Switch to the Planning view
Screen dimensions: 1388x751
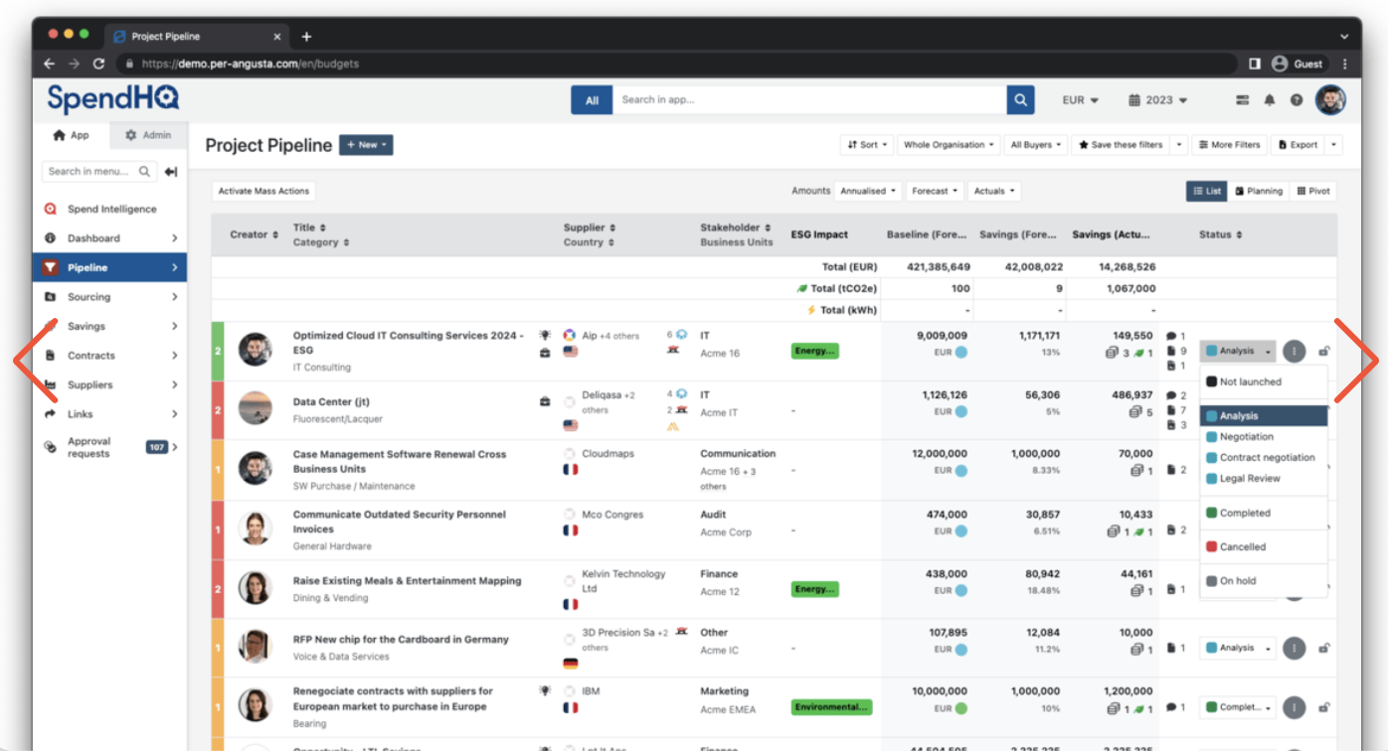(x=1258, y=191)
